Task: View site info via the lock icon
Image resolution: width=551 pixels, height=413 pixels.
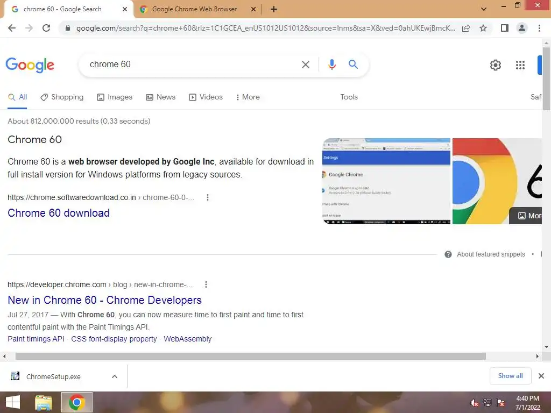Action: click(68, 28)
